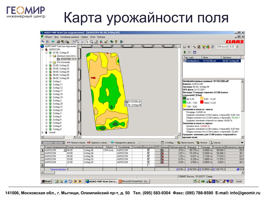This screenshot has width=267, height=200.
Task: Select the magnifier zoom tool
Action: tap(92, 42)
